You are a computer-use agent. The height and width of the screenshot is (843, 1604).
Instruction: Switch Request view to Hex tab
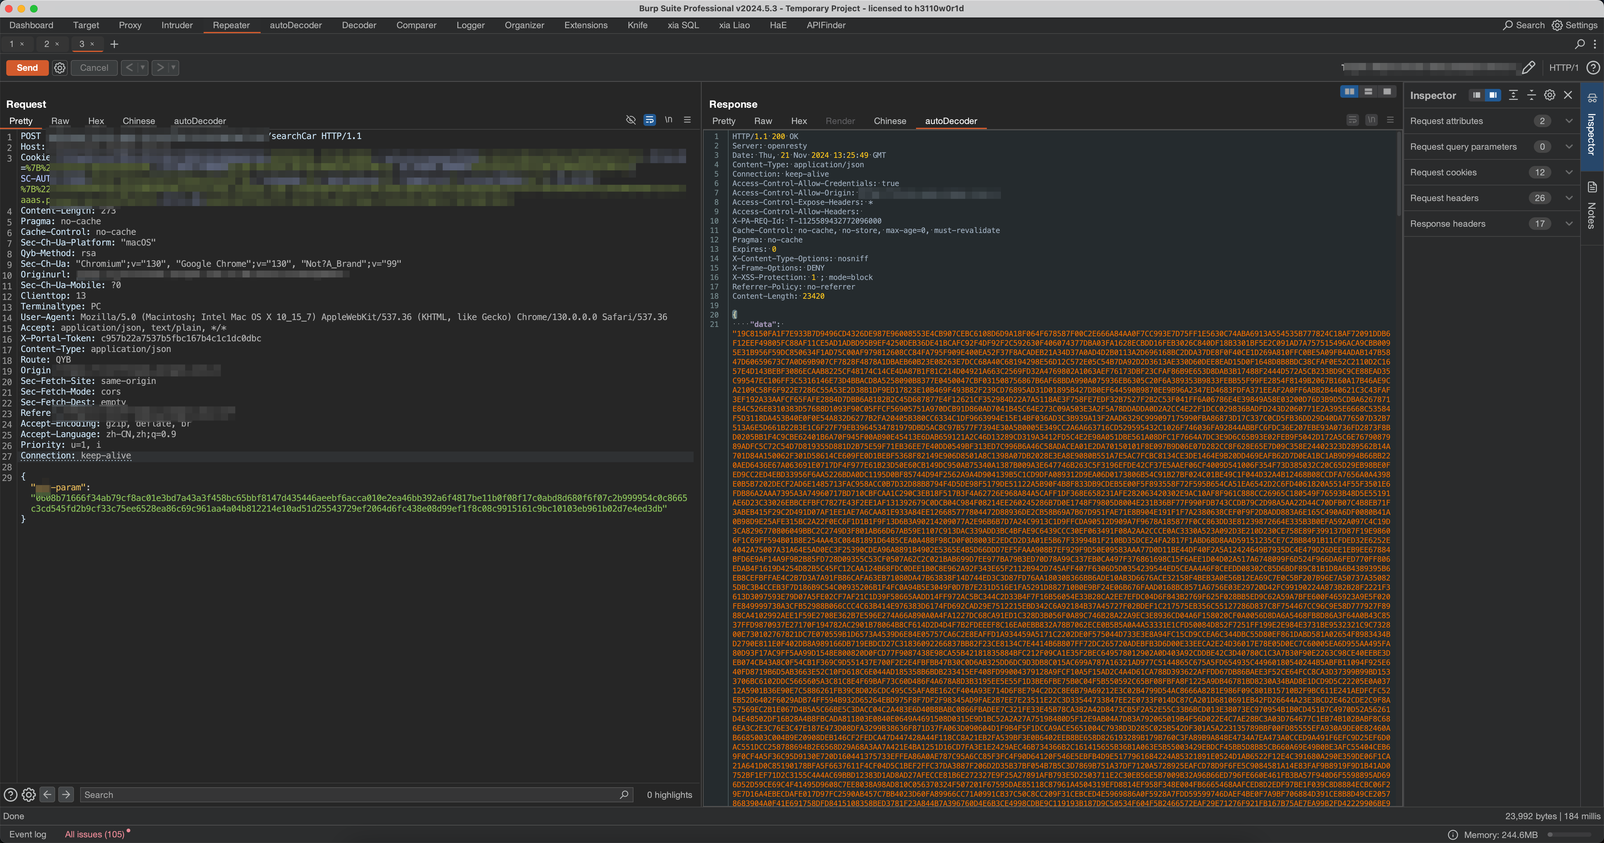click(x=96, y=121)
